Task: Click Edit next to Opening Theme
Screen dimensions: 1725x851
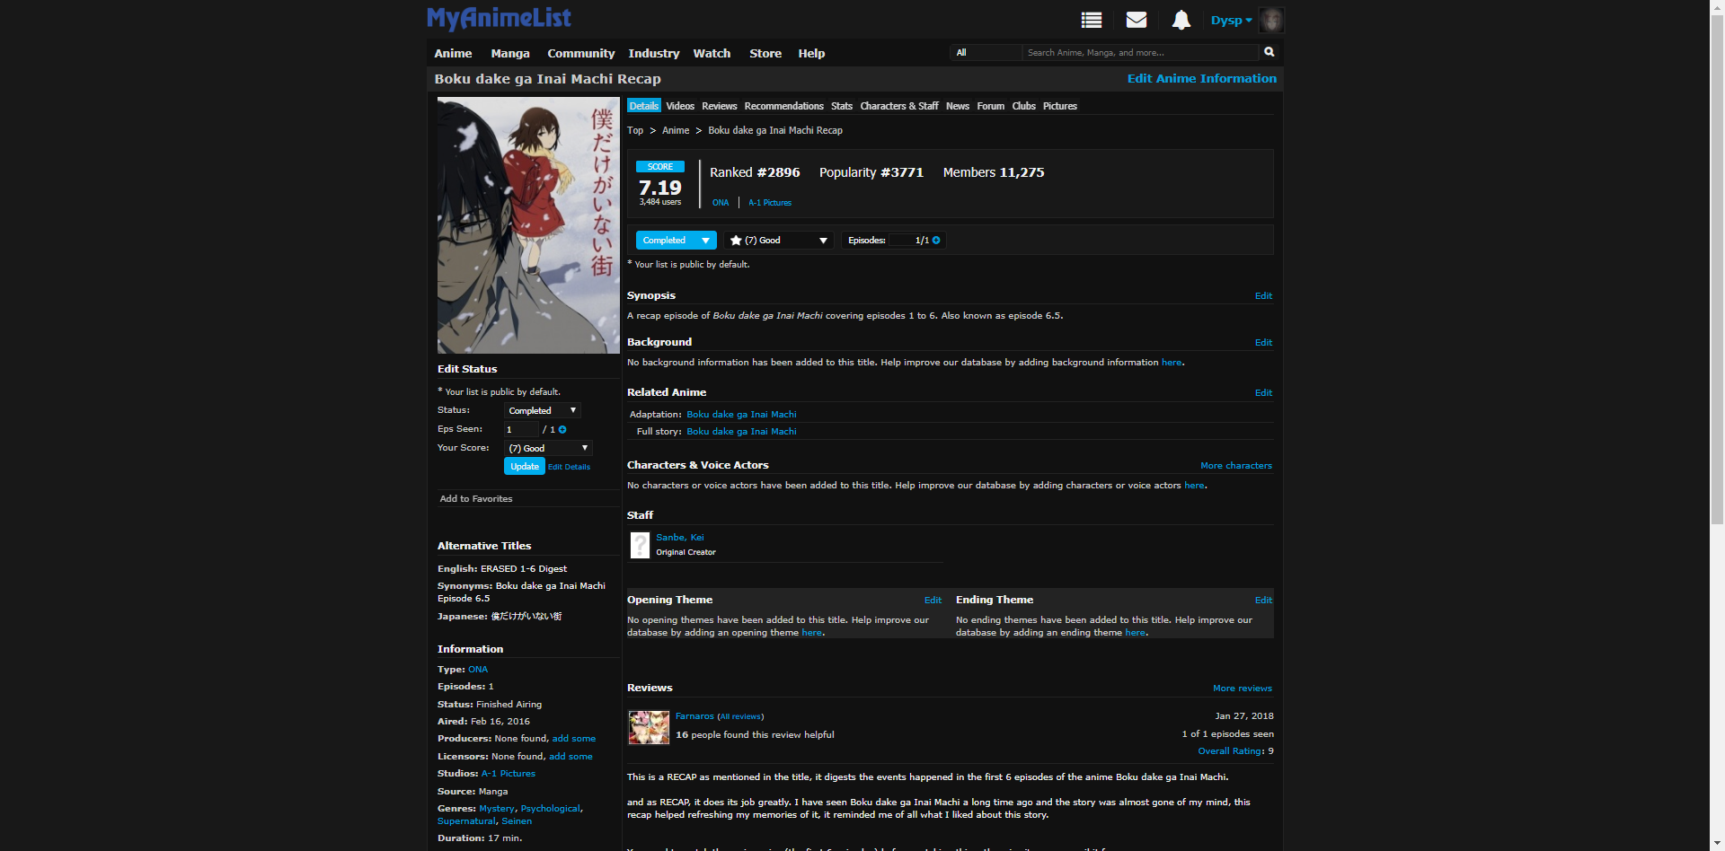Action: (933, 601)
